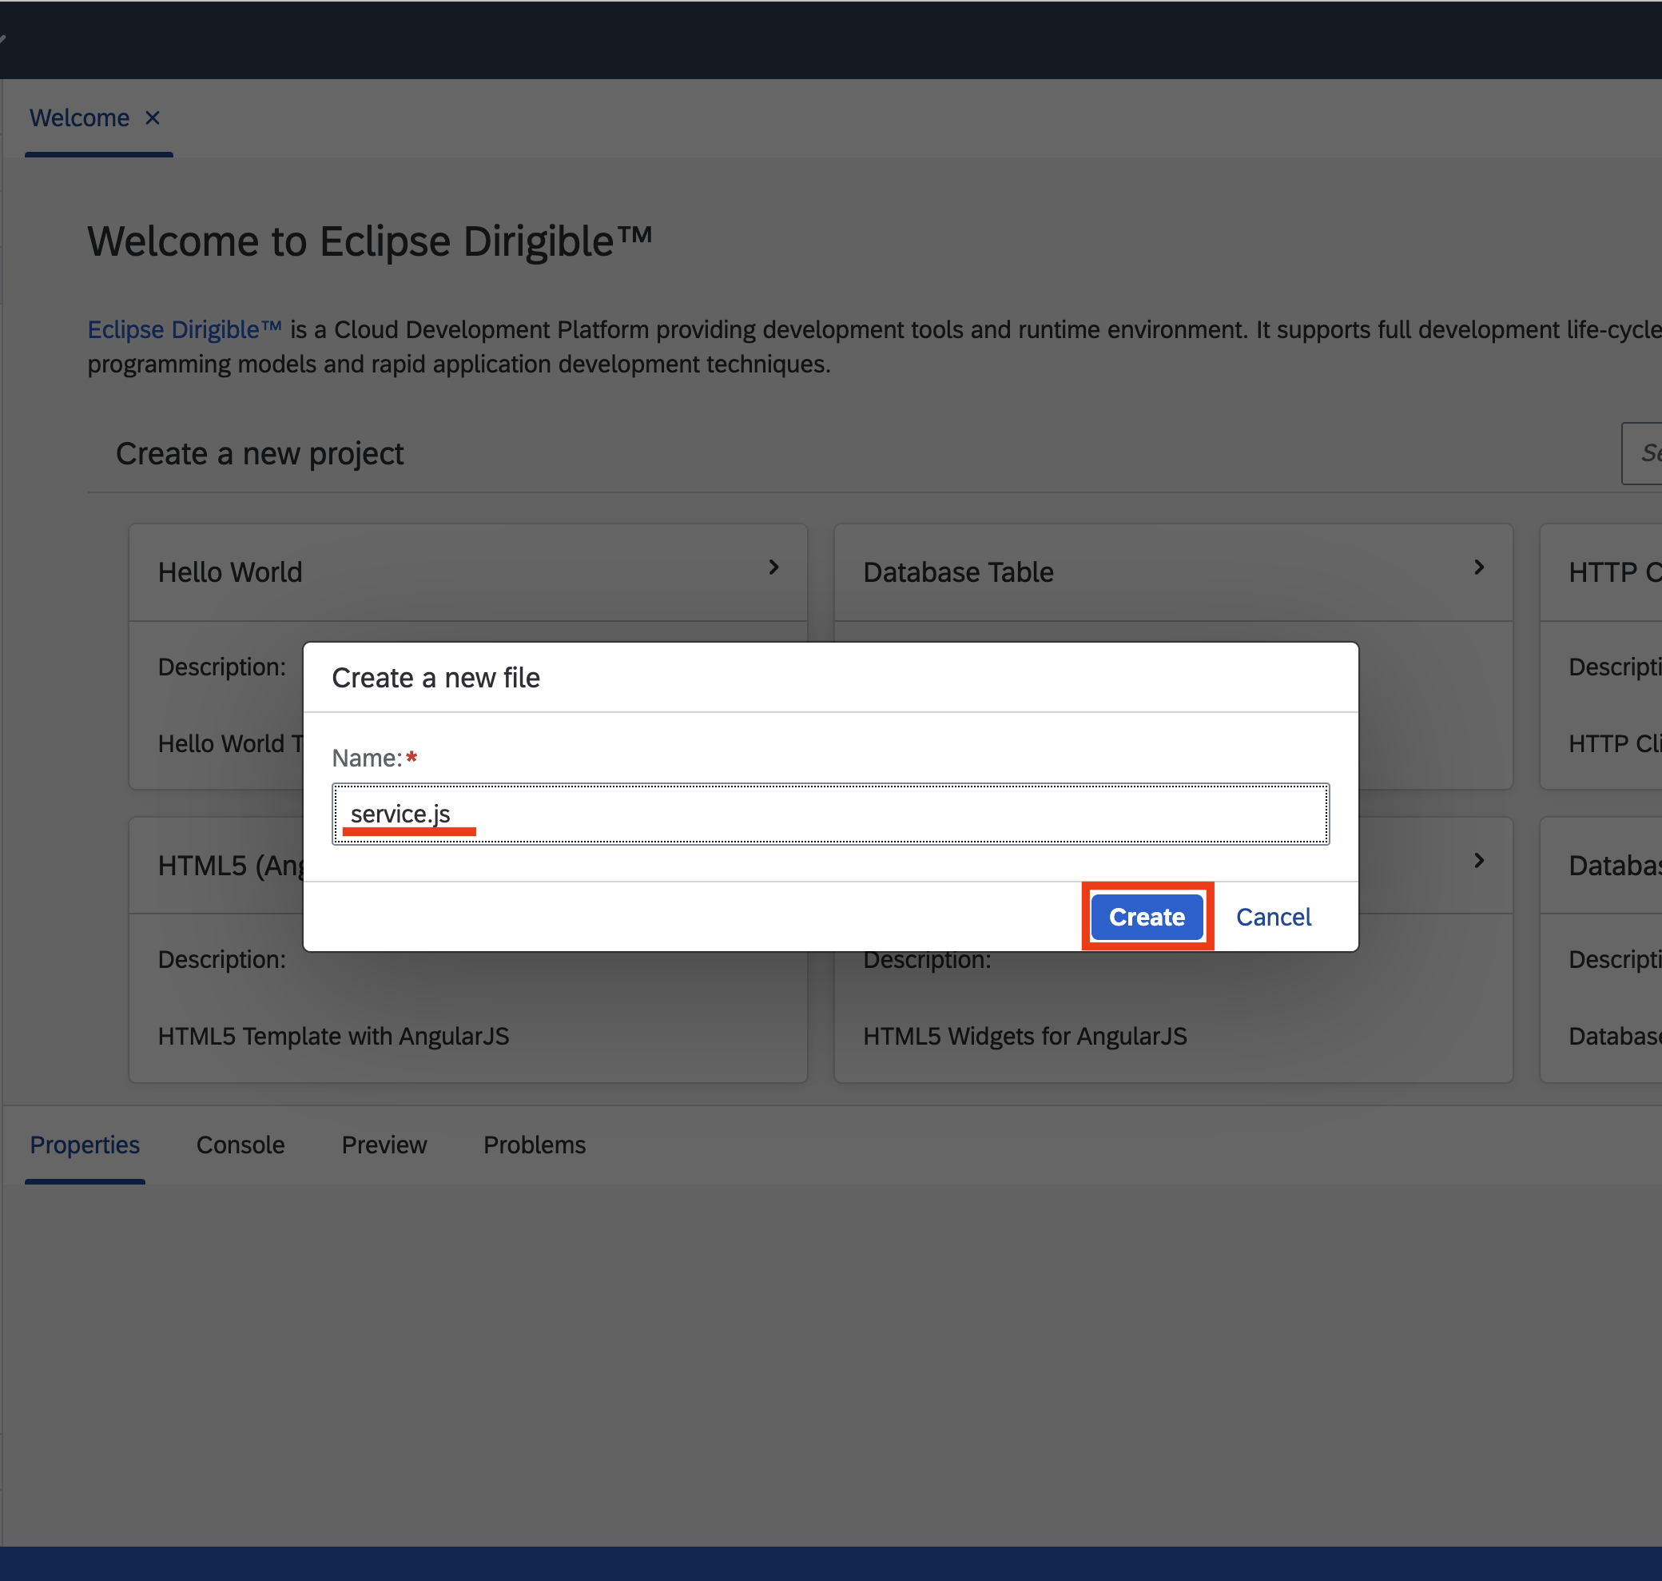The width and height of the screenshot is (1662, 1581).
Task: Select the Database Table project template
Action: point(958,571)
